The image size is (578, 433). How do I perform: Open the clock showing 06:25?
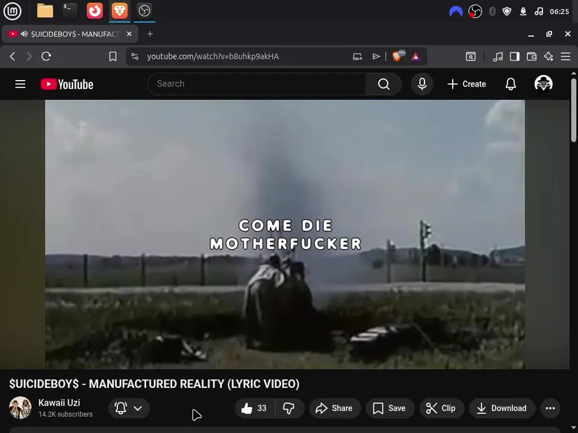559,11
